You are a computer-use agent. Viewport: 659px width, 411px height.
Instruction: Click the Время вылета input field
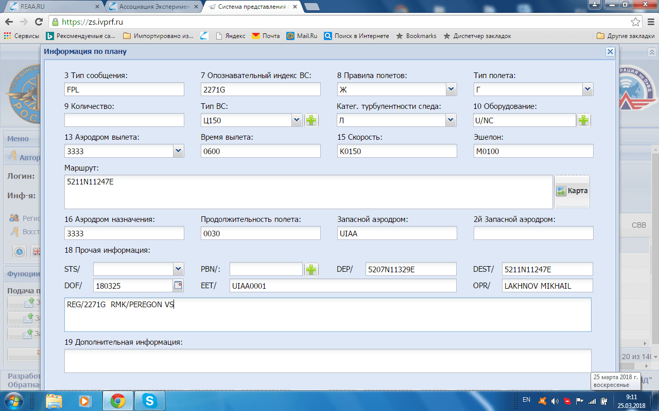(x=261, y=151)
